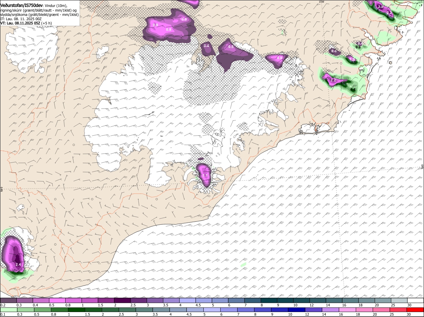Screen dimensions: 424x317
Task: Click the 0.8 value right below the 0.9 label
Action: pos(168,30)
